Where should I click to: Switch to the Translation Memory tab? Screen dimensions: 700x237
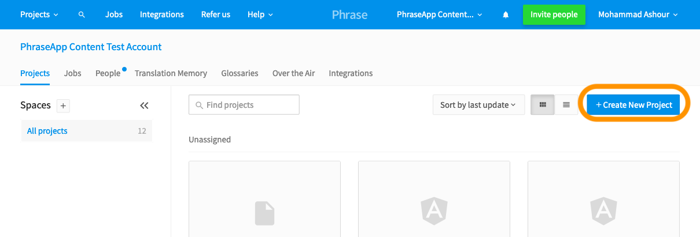coord(171,73)
